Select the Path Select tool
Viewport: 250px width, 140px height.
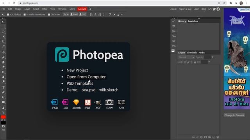[x=3, y=97]
